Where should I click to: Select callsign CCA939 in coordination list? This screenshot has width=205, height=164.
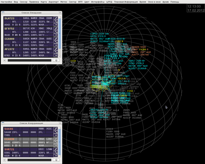pos(9,139)
